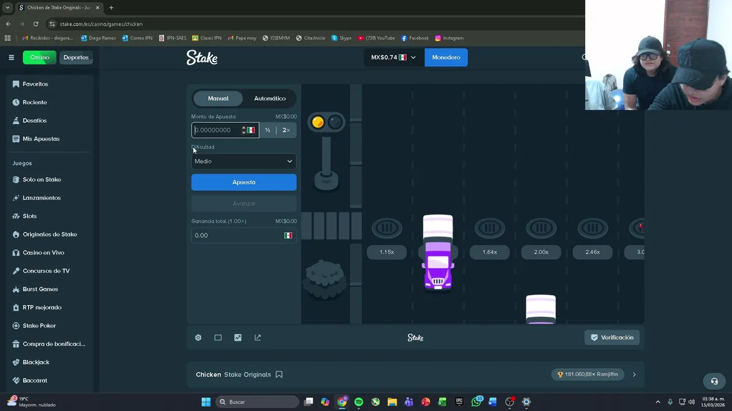
Task: Open Compra de bonificaciones category
Action: point(50,344)
